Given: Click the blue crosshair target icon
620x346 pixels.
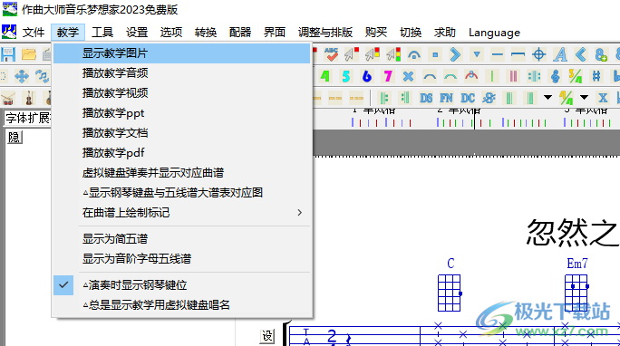Looking at the screenshot, I should (539, 54).
